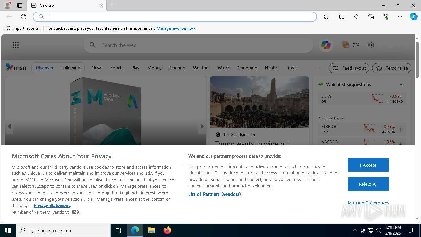Open The Guardian news photo
Viewport: 421px width, 237px height.
pyautogui.click(x=260, y=102)
